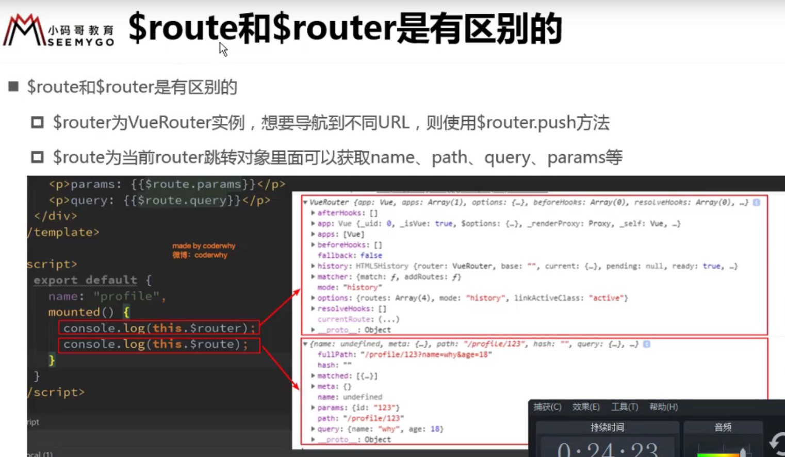The image size is (785, 457).
Task: Click the console.log(this.$router); code line
Action: click(x=159, y=328)
